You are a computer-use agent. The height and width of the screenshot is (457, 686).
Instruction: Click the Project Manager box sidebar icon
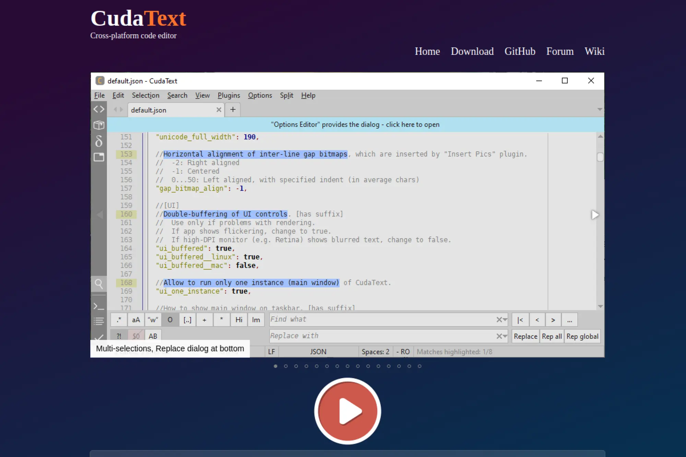pos(99,125)
